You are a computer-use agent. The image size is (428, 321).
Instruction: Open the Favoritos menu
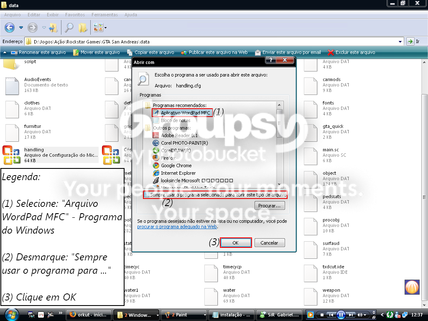click(x=75, y=15)
